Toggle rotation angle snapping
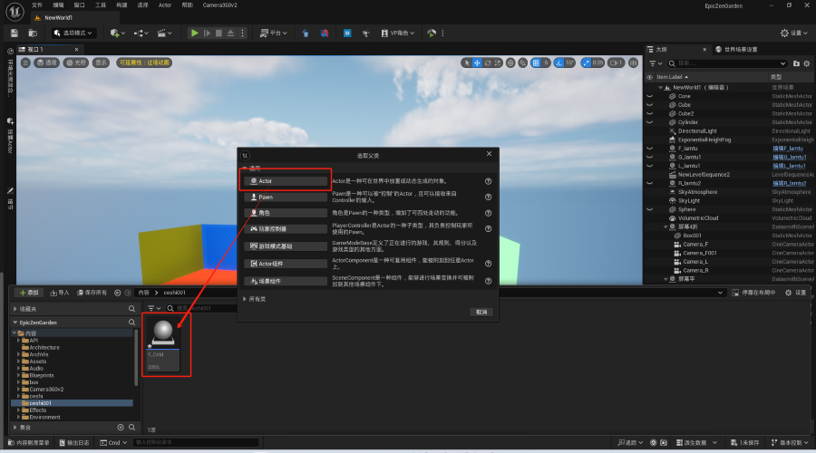Image resolution: width=816 pixels, height=453 pixels. (x=559, y=63)
